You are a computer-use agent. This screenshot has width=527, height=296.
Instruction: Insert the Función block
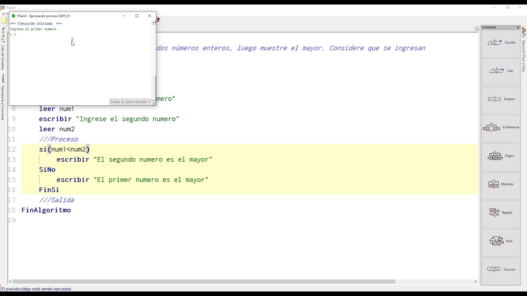[x=501, y=269]
